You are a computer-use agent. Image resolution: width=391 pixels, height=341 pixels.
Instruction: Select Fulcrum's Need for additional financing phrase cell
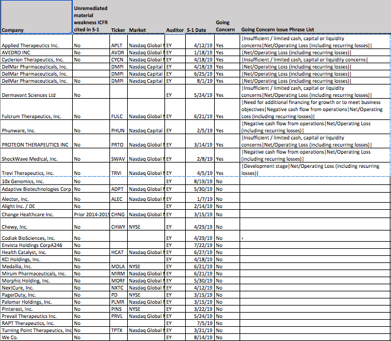[x=315, y=109]
